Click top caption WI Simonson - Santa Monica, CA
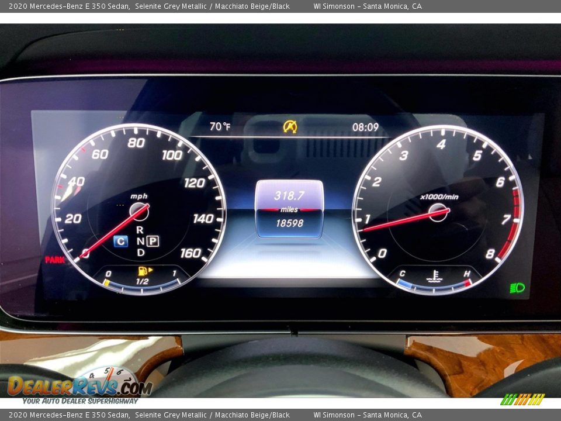Viewport: 561px width, 421px height. (368, 6)
